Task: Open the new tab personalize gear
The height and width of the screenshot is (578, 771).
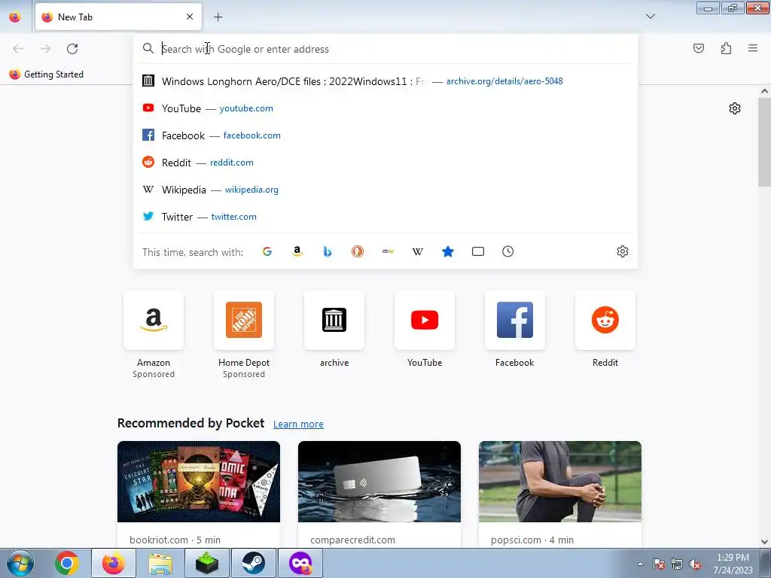Action: [x=735, y=108]
